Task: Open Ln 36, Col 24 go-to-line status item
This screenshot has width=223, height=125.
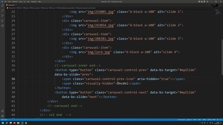Action: coord(181,120)
